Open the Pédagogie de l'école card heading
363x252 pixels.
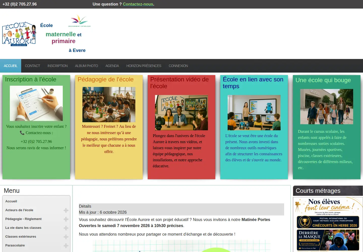(x=106, y=79)
